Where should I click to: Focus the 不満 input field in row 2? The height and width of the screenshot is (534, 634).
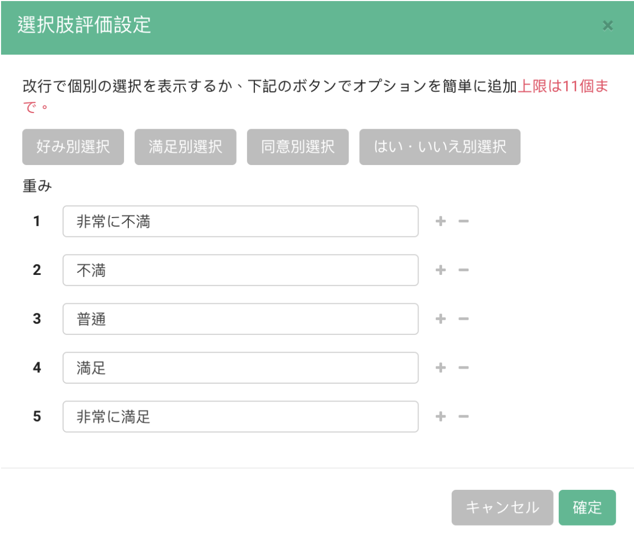[x=241, y=270]
